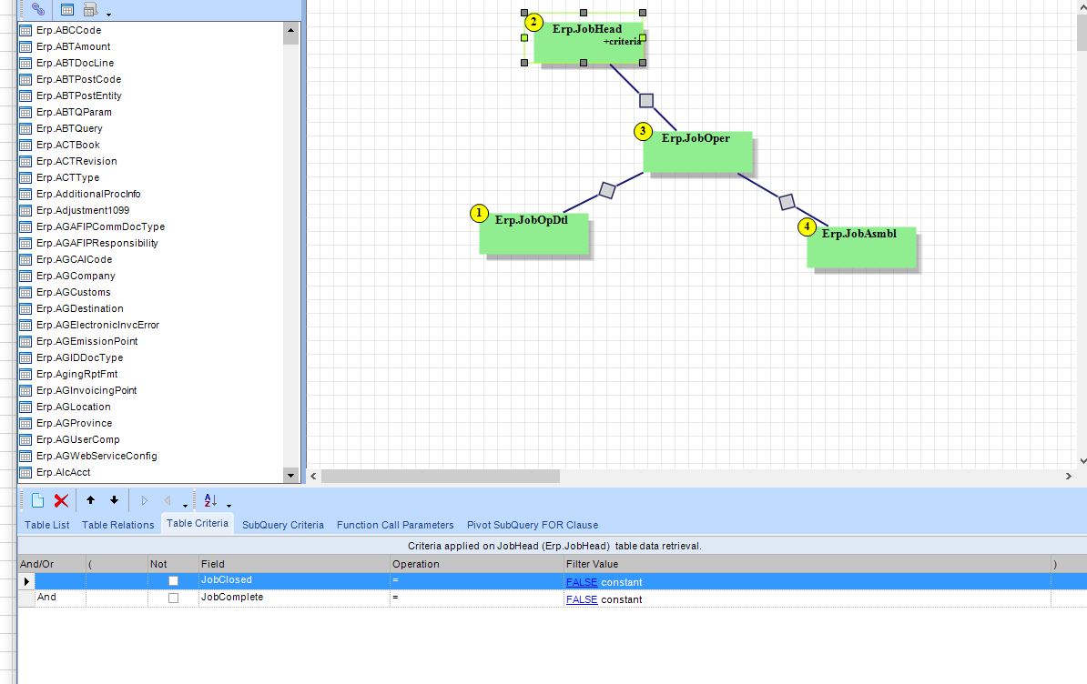Select Erp.AgingRptFmt in the table list
This screenshot has width=1087, height=684.
(x=77, y=374)
